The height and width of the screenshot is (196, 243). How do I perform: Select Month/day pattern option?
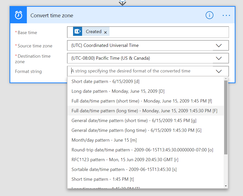[104, 140]
